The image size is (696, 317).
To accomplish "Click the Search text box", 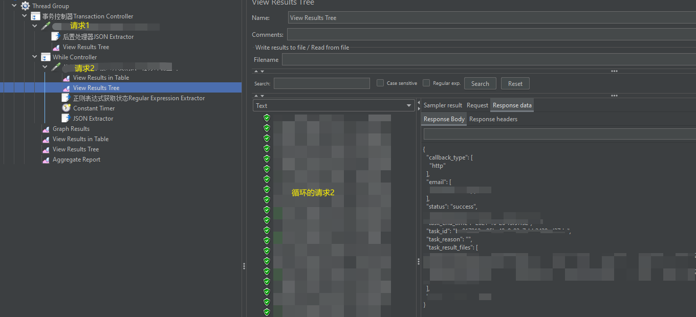I will pyautogui.click(x=321, y=83).
